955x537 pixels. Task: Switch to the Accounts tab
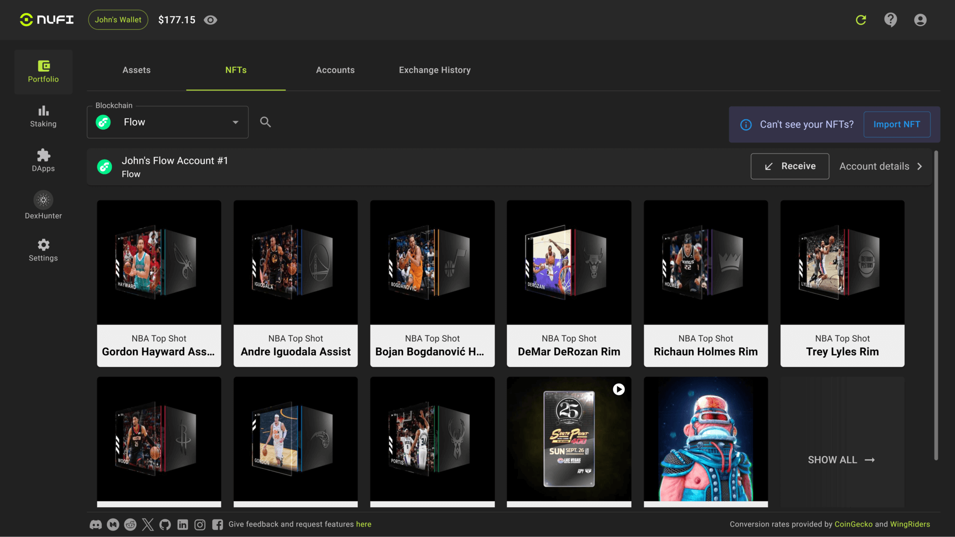coord(335,70)
